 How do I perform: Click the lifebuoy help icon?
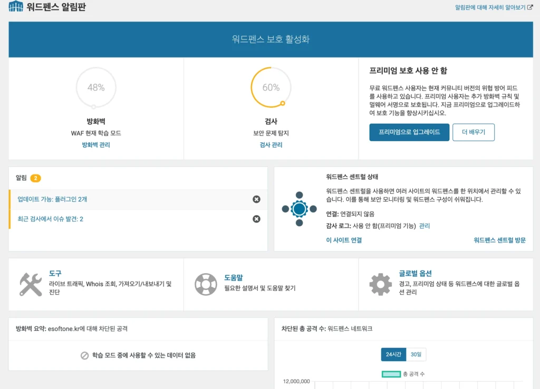206,284
